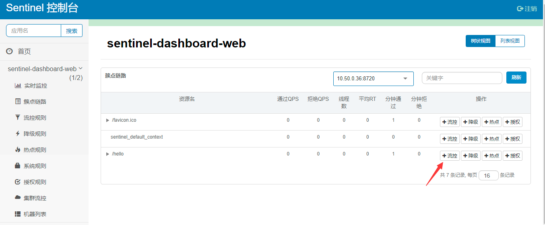Screen dimensions: 545x225
Task: Click sentinel_default_context resource name
Action: click(137, 137)
